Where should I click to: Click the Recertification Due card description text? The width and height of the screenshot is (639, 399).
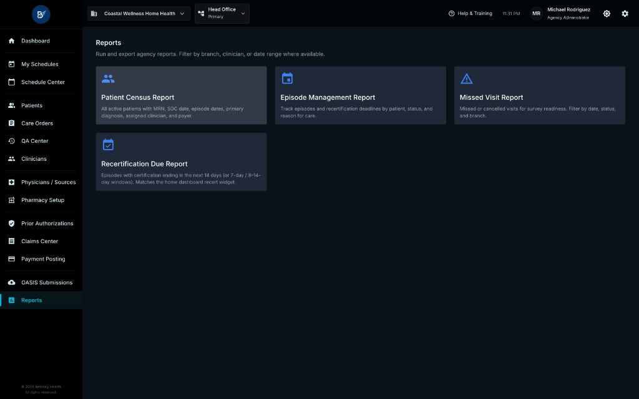[181, 178]
